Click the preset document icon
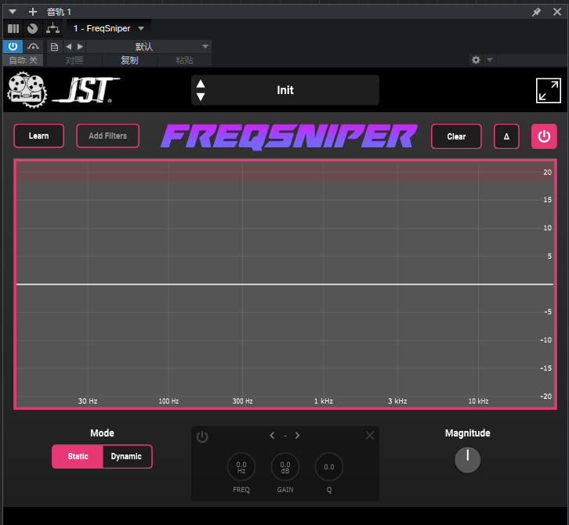 (x=54, y=47)
